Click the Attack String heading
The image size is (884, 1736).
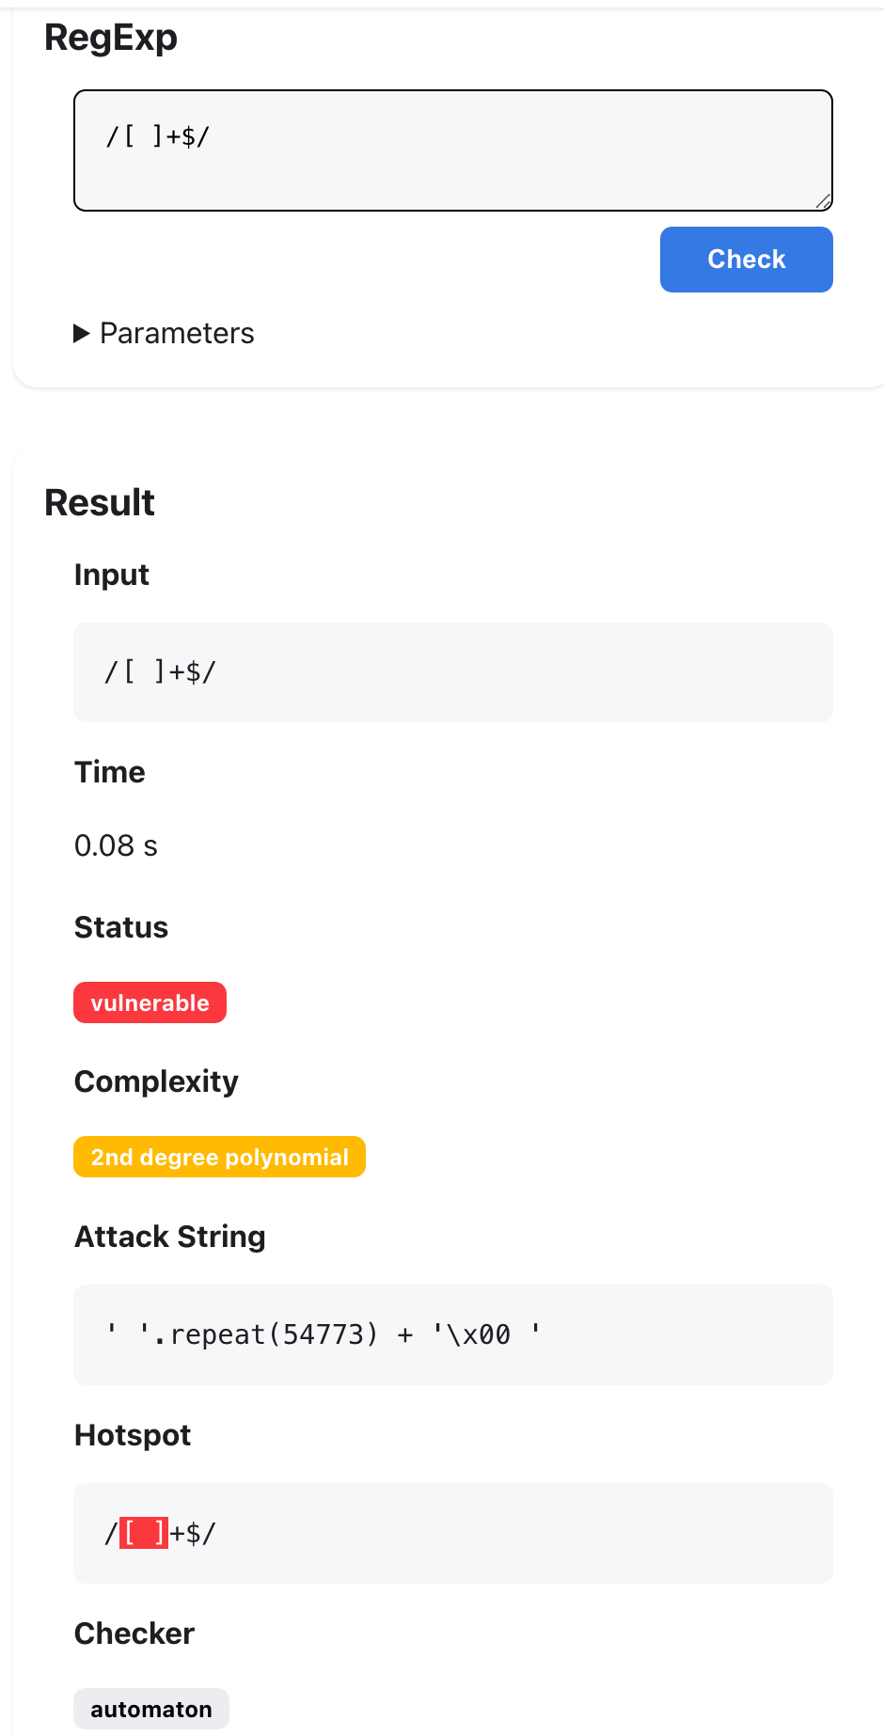click(x=170, y=1237)
